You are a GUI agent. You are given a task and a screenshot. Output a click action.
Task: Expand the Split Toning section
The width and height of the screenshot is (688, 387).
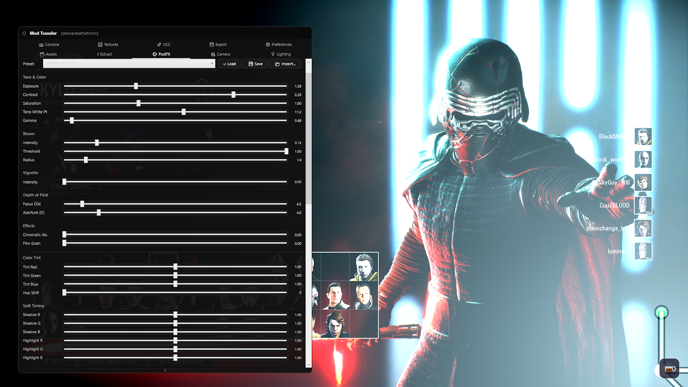click(33, 306)
